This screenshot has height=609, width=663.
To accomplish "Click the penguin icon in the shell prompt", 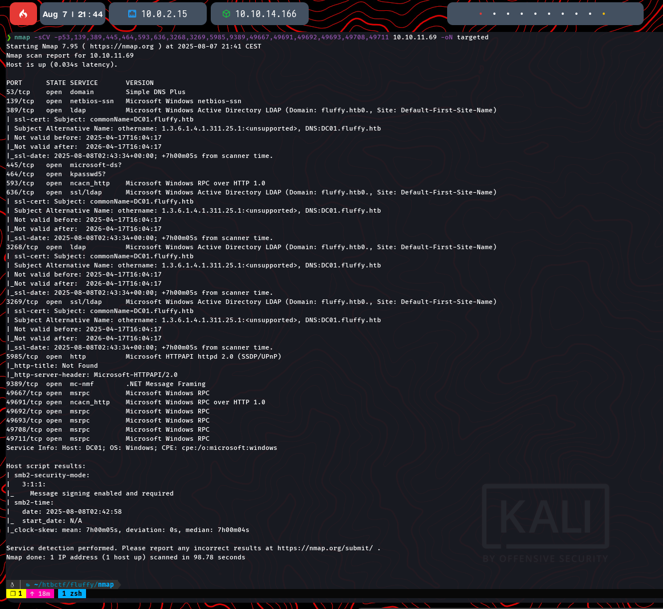I will point(12,584).
